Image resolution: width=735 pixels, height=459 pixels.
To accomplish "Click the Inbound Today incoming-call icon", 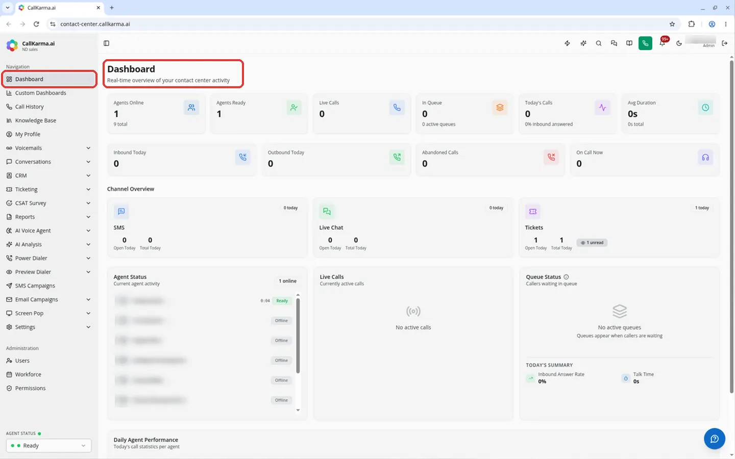I will click(243, 157).
